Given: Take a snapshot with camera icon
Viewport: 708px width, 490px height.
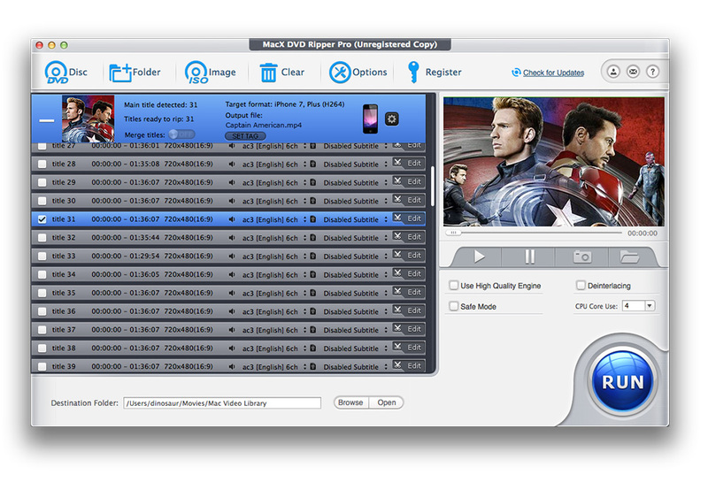Looking at the screenshot, I should [582, 256].
